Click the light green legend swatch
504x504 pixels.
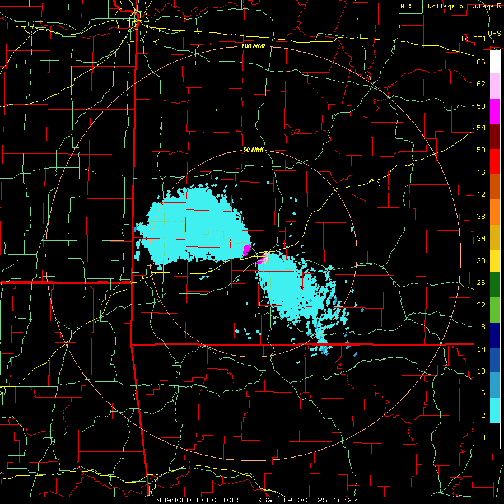click(x=494, y=310)
